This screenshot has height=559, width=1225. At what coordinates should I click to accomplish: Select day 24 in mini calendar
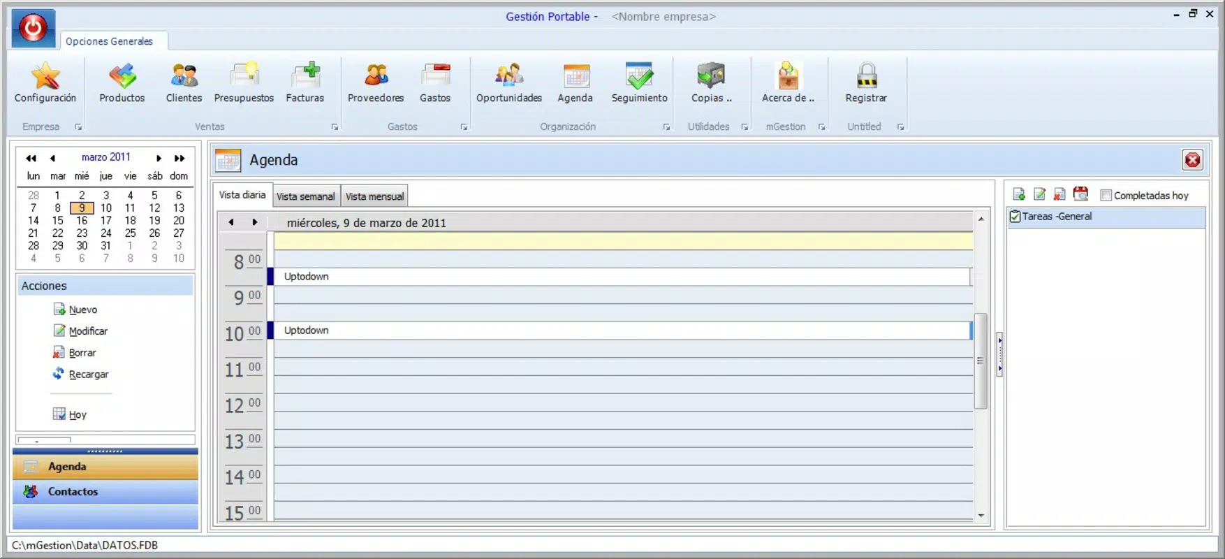[x=105, y=233]
